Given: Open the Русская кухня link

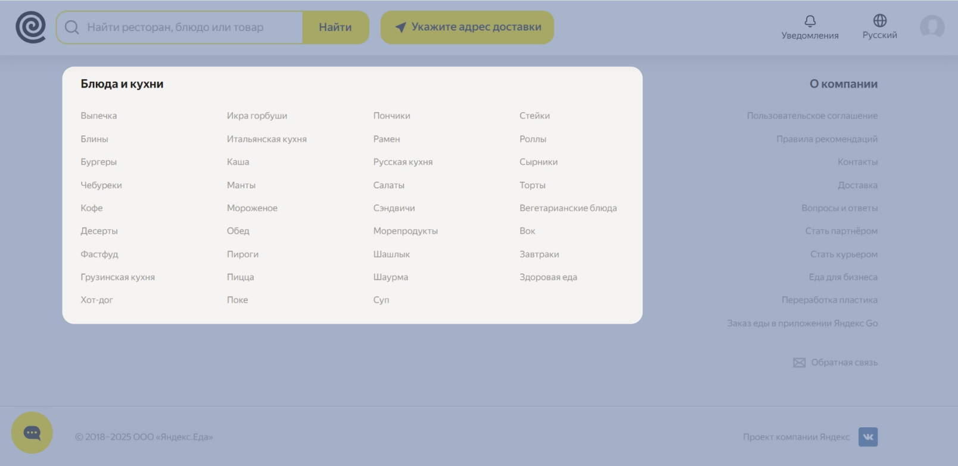Looking at the screenshot, I should pos(403,162).
